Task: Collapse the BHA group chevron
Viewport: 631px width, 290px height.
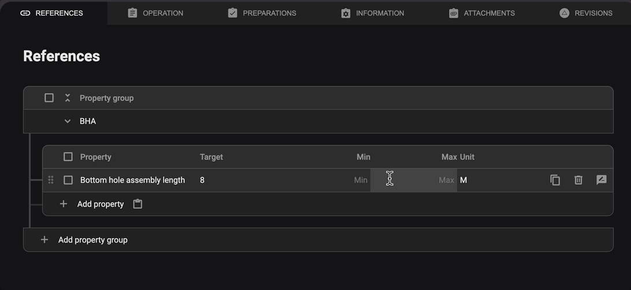Action: tap(68, 121)
